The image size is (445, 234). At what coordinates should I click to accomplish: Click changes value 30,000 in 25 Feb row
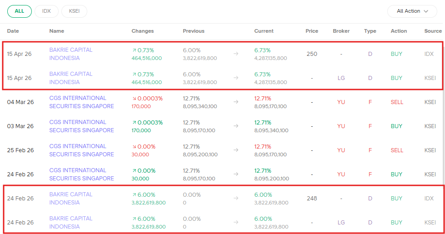140,154
